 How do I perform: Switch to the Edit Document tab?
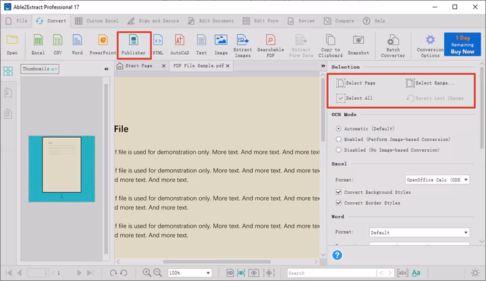[211, 21]
